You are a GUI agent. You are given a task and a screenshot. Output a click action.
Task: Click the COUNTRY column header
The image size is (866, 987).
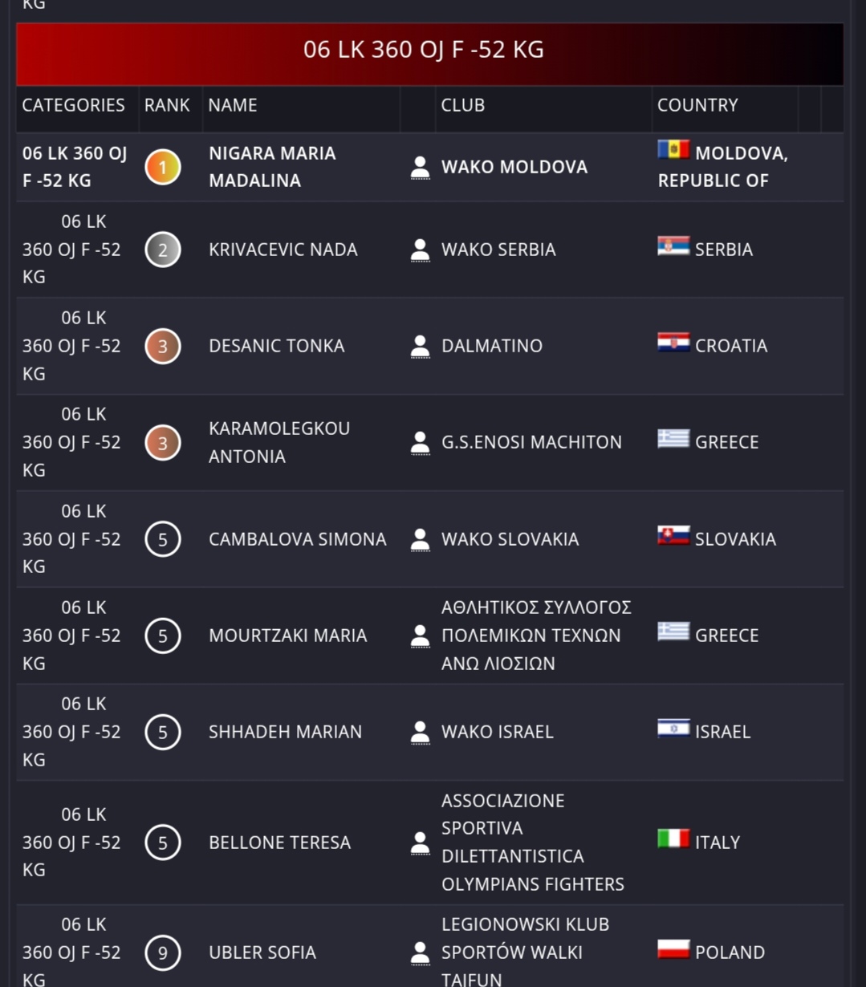pos(697,105)
